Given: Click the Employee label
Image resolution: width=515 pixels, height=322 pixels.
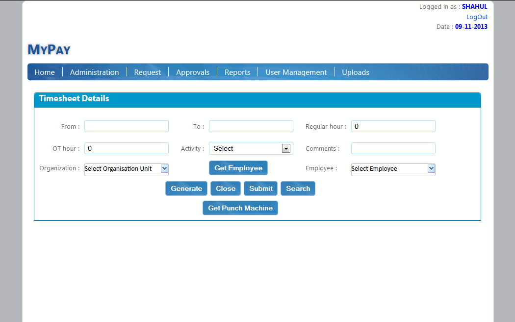Looking at the screenshot, I should coord(321,168).
